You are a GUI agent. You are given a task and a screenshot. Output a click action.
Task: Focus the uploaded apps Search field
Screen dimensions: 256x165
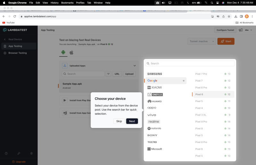point(83,74)
